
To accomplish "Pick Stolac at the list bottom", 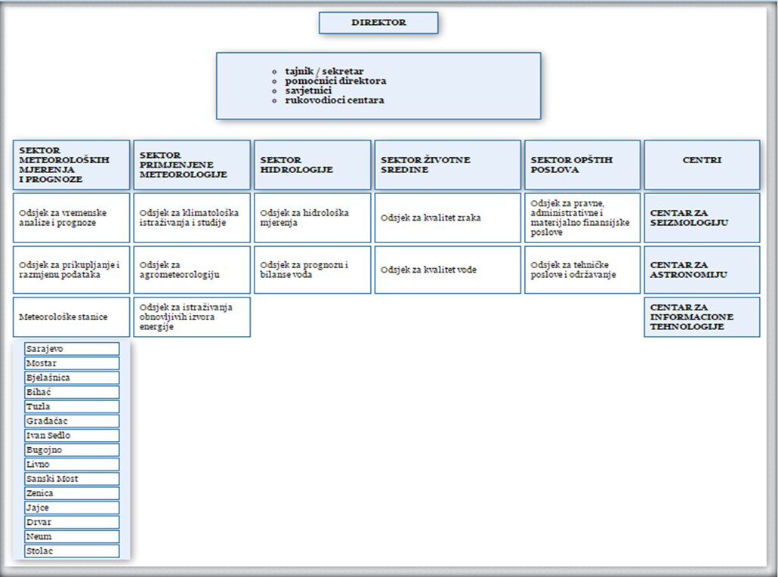I will click(72, 551).
